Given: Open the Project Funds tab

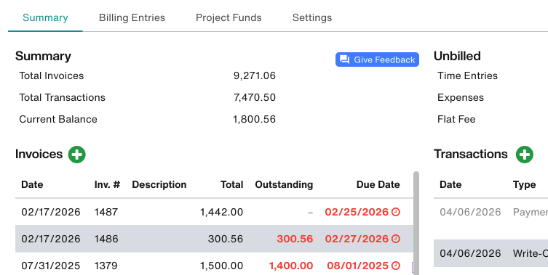Looking at the screenshot, I should click(x=229, y=17).
